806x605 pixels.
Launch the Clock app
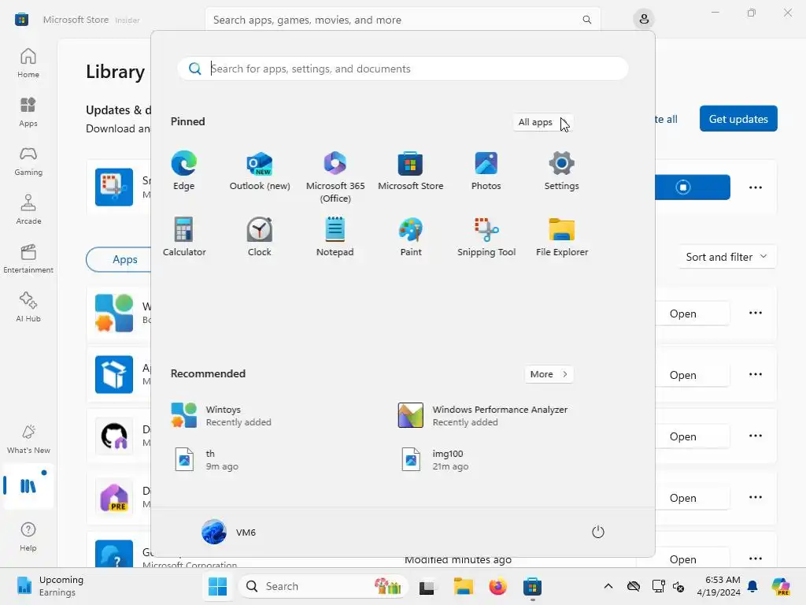point(260,236)
